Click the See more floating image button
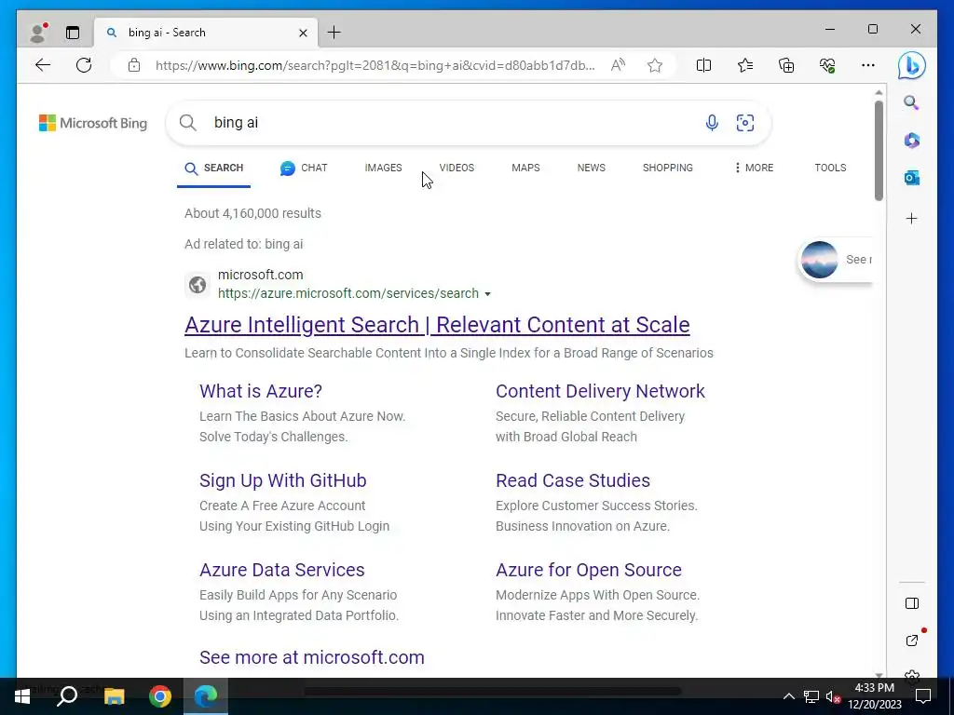 (x=836, y=260)
